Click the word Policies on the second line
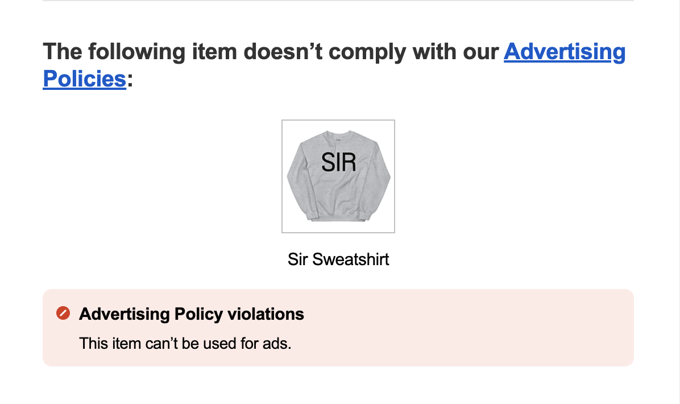Image resolution: width=680 pixels, height=404 pixels. click(85, 79)
